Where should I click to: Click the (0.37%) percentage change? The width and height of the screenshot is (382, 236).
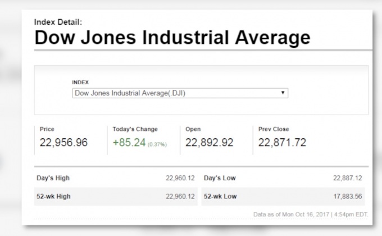(x=157, y=144)
